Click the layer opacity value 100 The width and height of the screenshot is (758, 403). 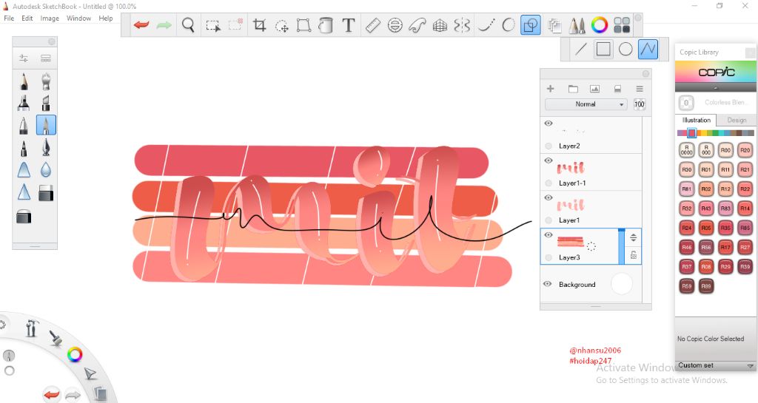tap(639, 104)
